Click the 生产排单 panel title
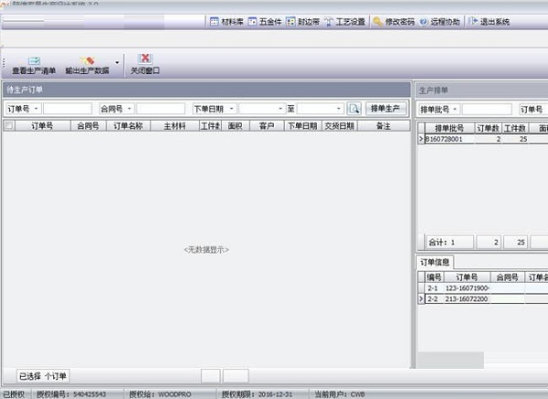The image size is (548, 399). point(433,90)
